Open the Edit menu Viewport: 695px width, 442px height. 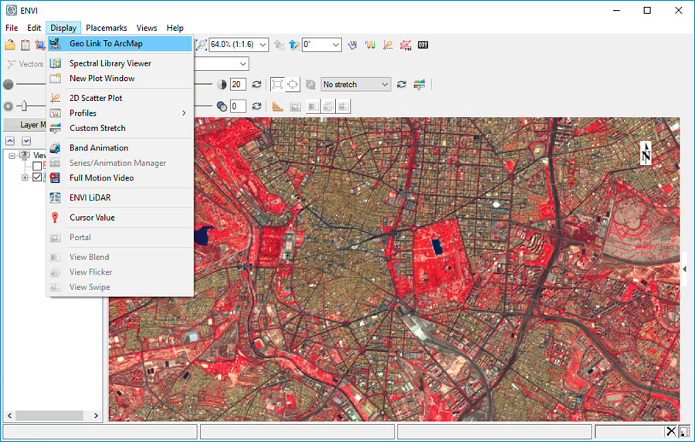point(34,28)
